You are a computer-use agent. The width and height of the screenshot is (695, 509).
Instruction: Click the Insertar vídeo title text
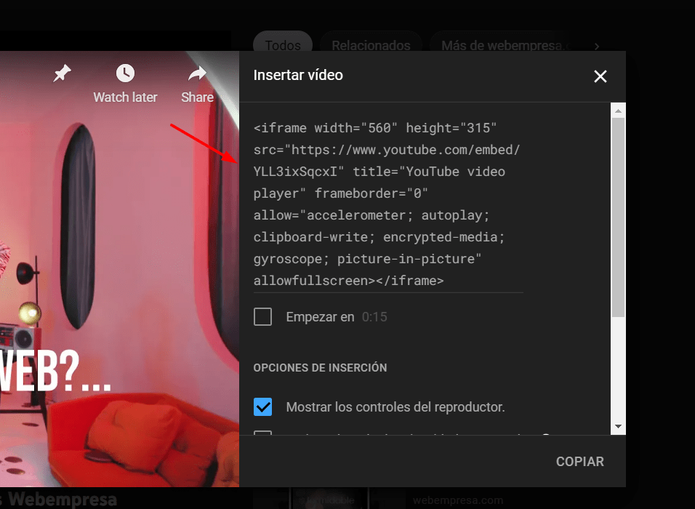pos(298,75)
